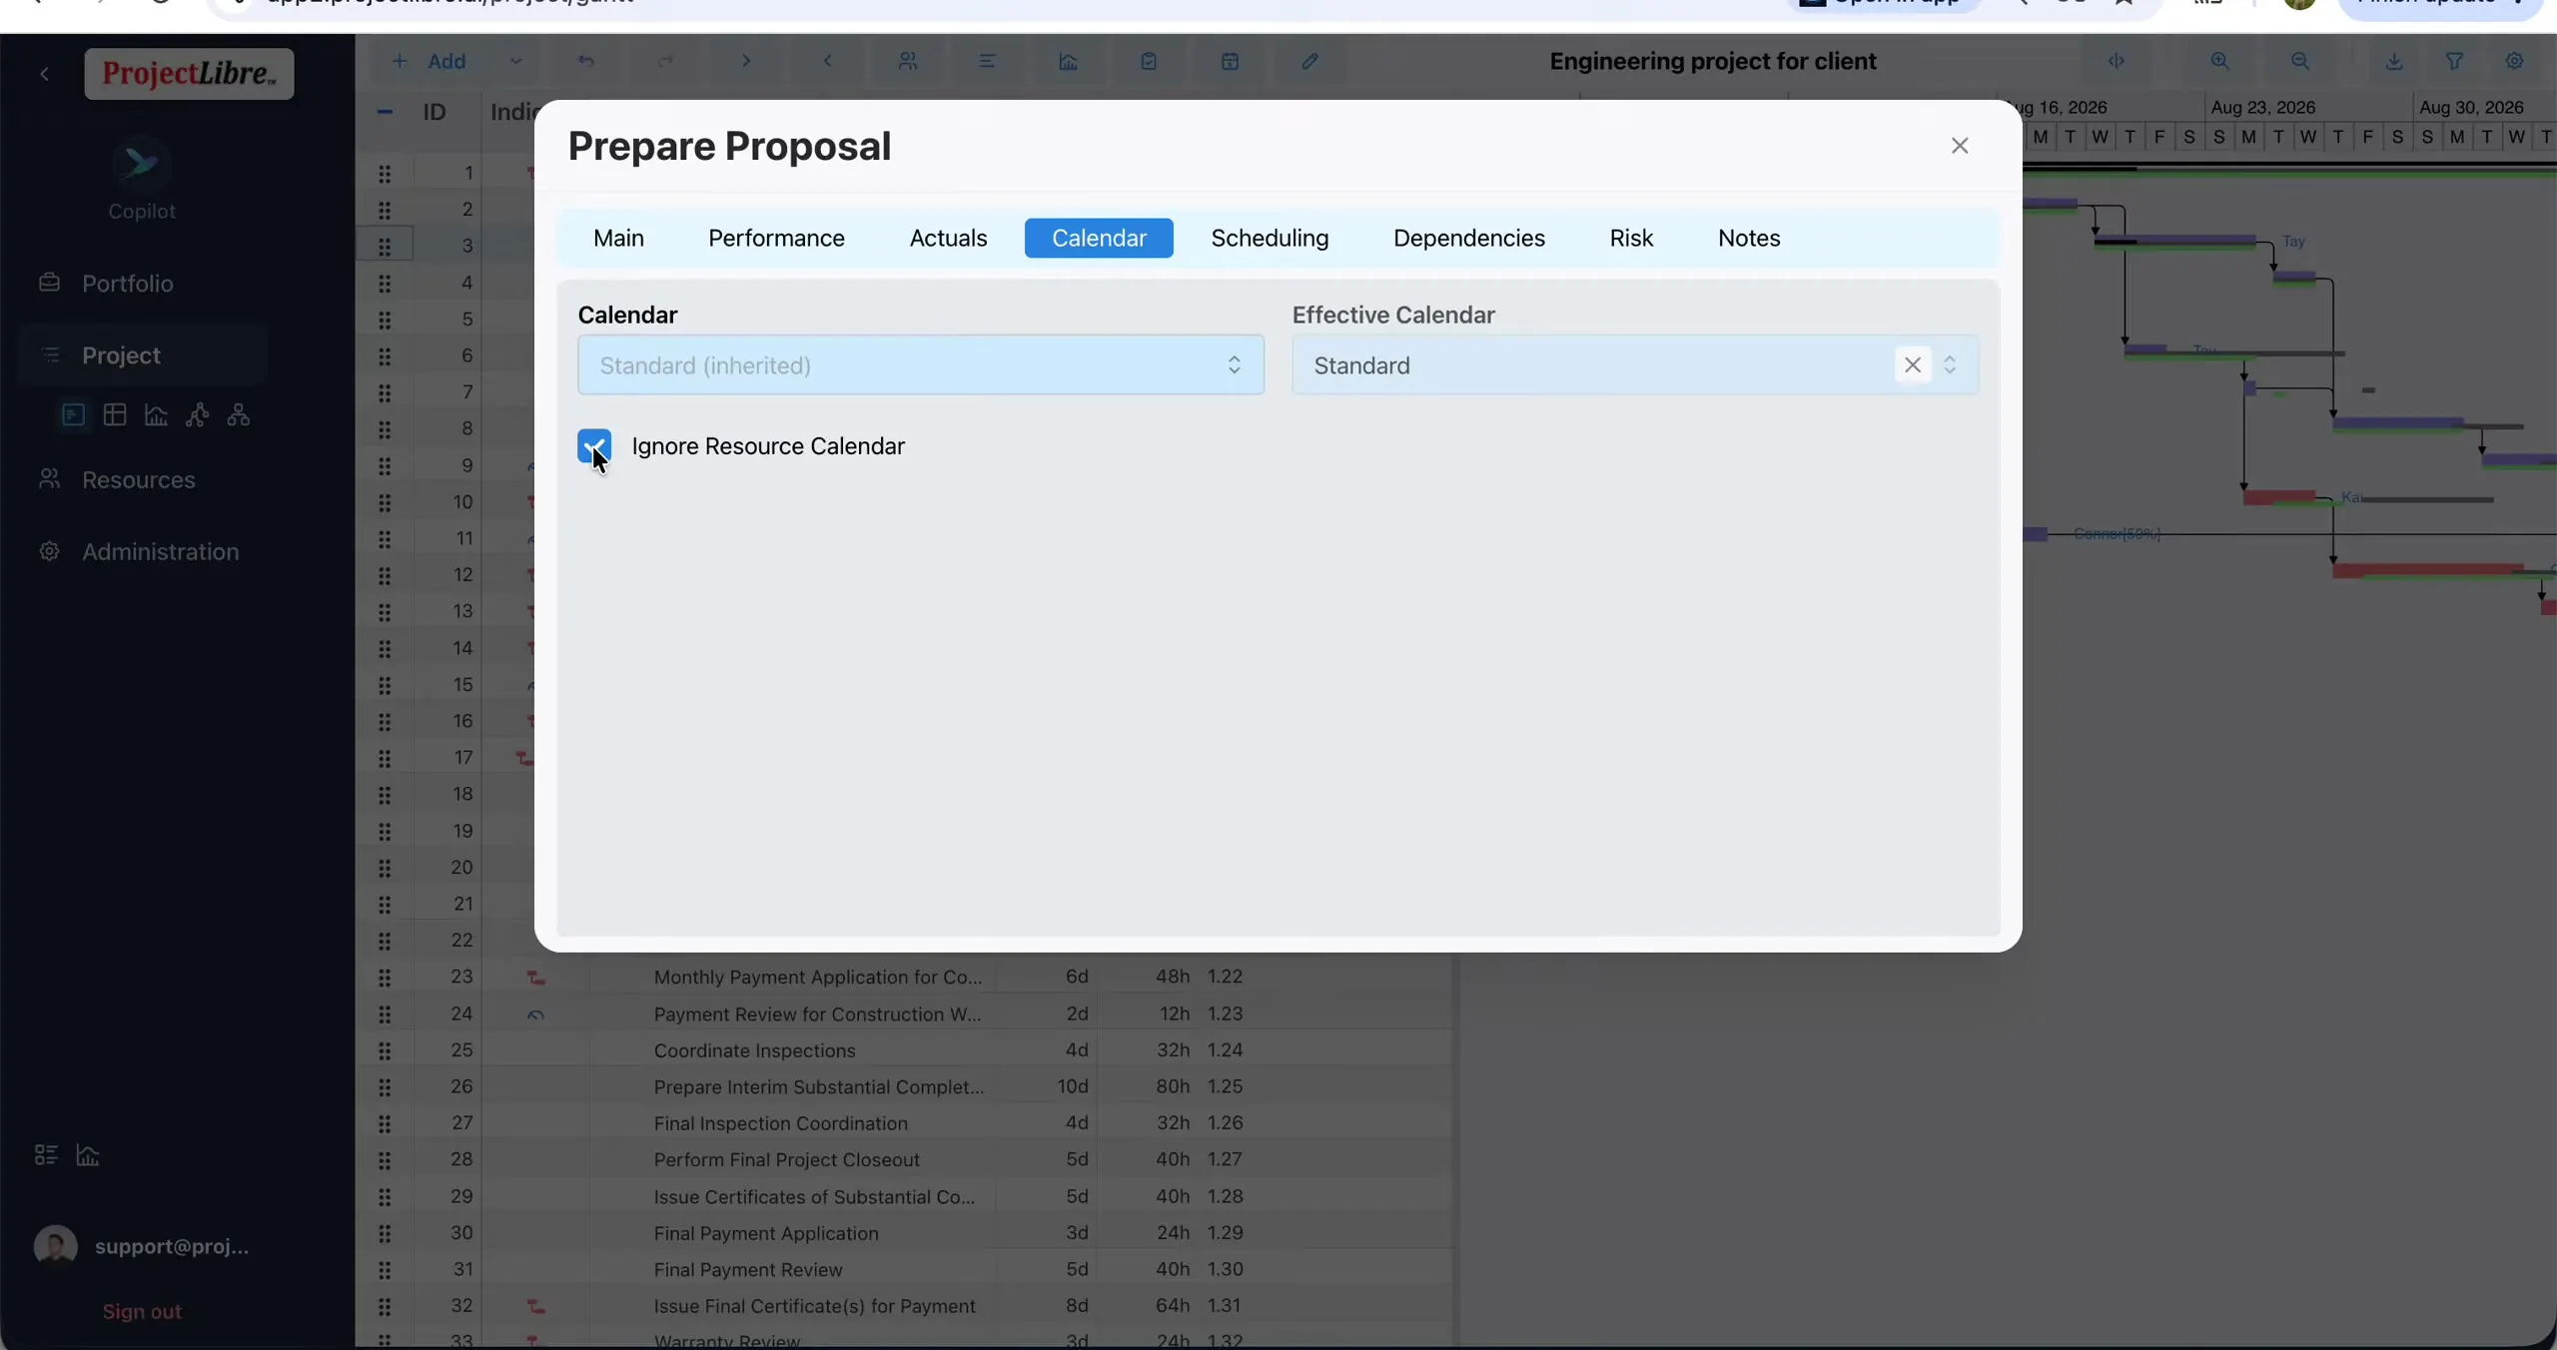Collapse sidebar with back chevron
2557x1350 pixels.
pyautogui.click(x=44, y=74)
